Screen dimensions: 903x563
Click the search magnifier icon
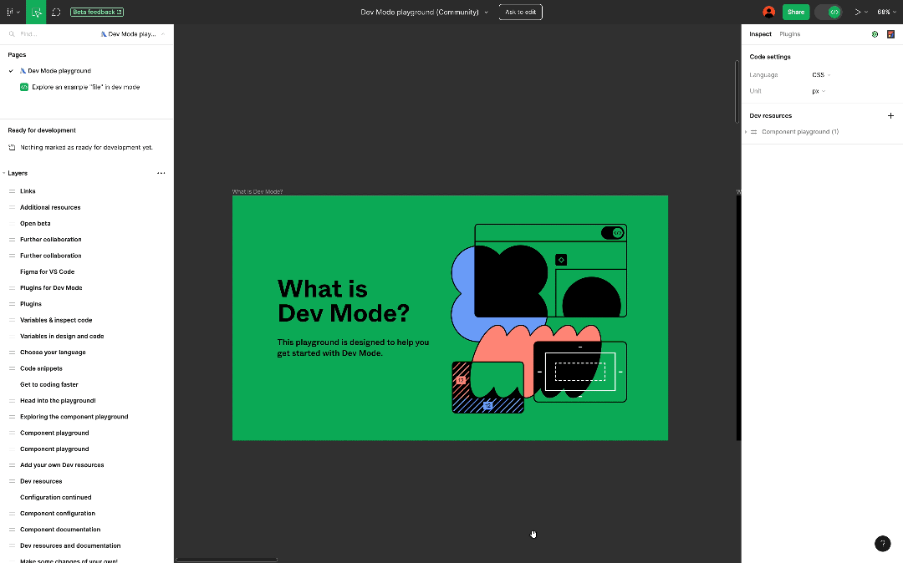coord(12,34)
